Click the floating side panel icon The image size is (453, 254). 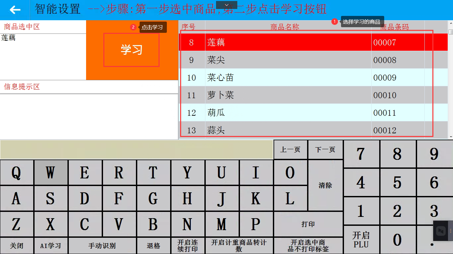(441, 230)
